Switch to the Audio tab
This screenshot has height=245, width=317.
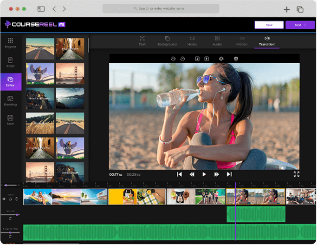[x=217, y=40]
